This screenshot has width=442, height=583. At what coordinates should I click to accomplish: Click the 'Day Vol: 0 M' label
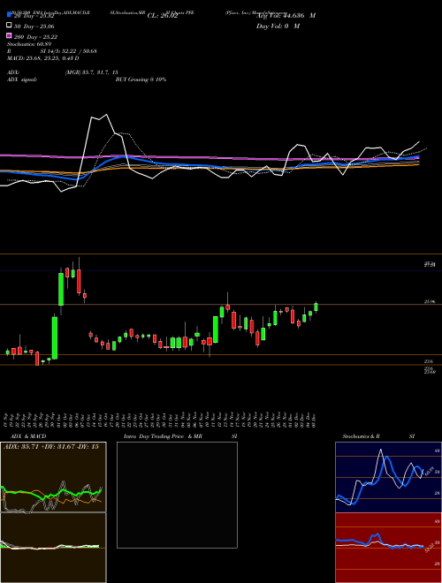pyautogui.click(x=278, y=26)
